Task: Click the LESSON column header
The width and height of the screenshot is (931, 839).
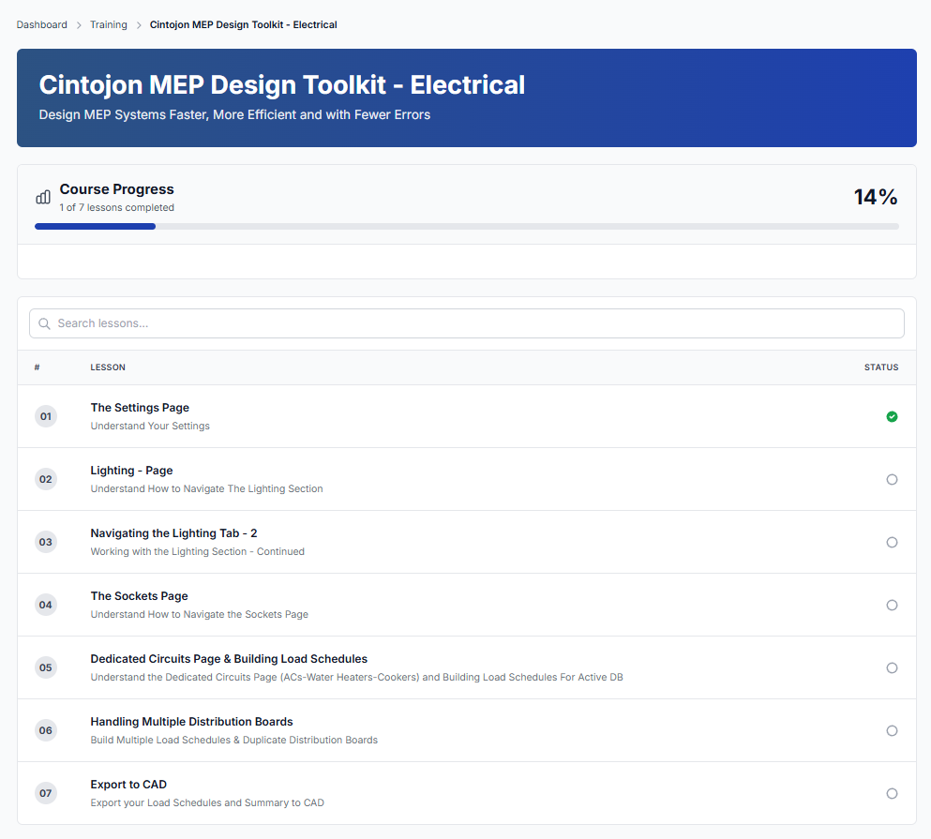Action: point(107,367)
